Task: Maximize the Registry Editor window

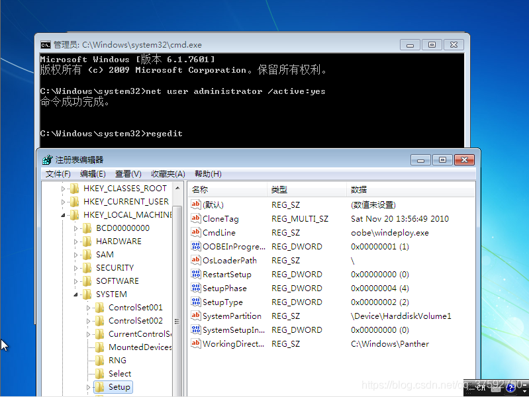Action: coord(442,160)
